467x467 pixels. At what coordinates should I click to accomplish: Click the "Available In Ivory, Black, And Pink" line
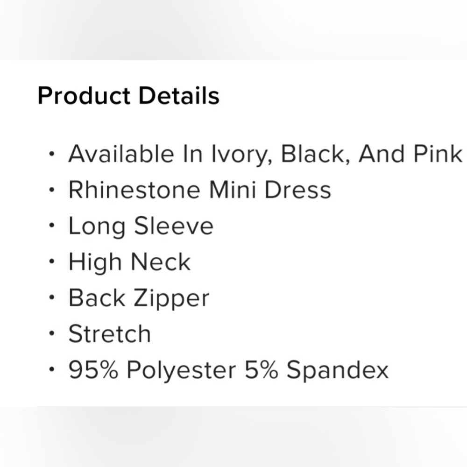265,154
